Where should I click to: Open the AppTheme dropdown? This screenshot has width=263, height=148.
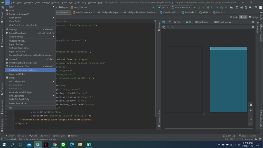click(203, 22)
